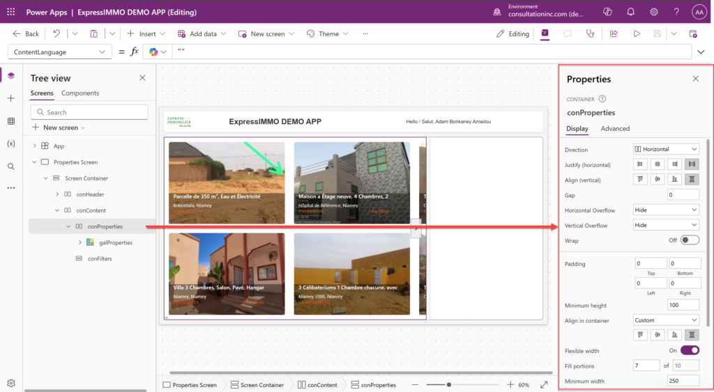Open the Direction Horizontal dropdown
Screen dimensions: 714x392
click(666, 149)
